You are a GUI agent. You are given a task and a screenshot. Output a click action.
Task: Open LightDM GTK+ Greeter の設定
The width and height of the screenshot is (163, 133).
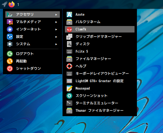100,81
